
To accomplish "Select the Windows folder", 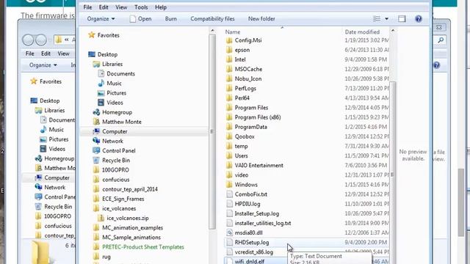I will pyautogui.click(x=242, y=184).
